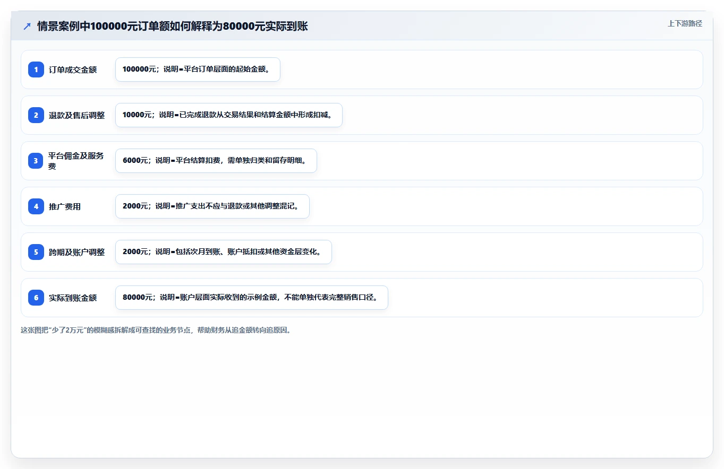Select step number 4 badge
This screenshot has height=469, width=724.
tap(36, 206)
